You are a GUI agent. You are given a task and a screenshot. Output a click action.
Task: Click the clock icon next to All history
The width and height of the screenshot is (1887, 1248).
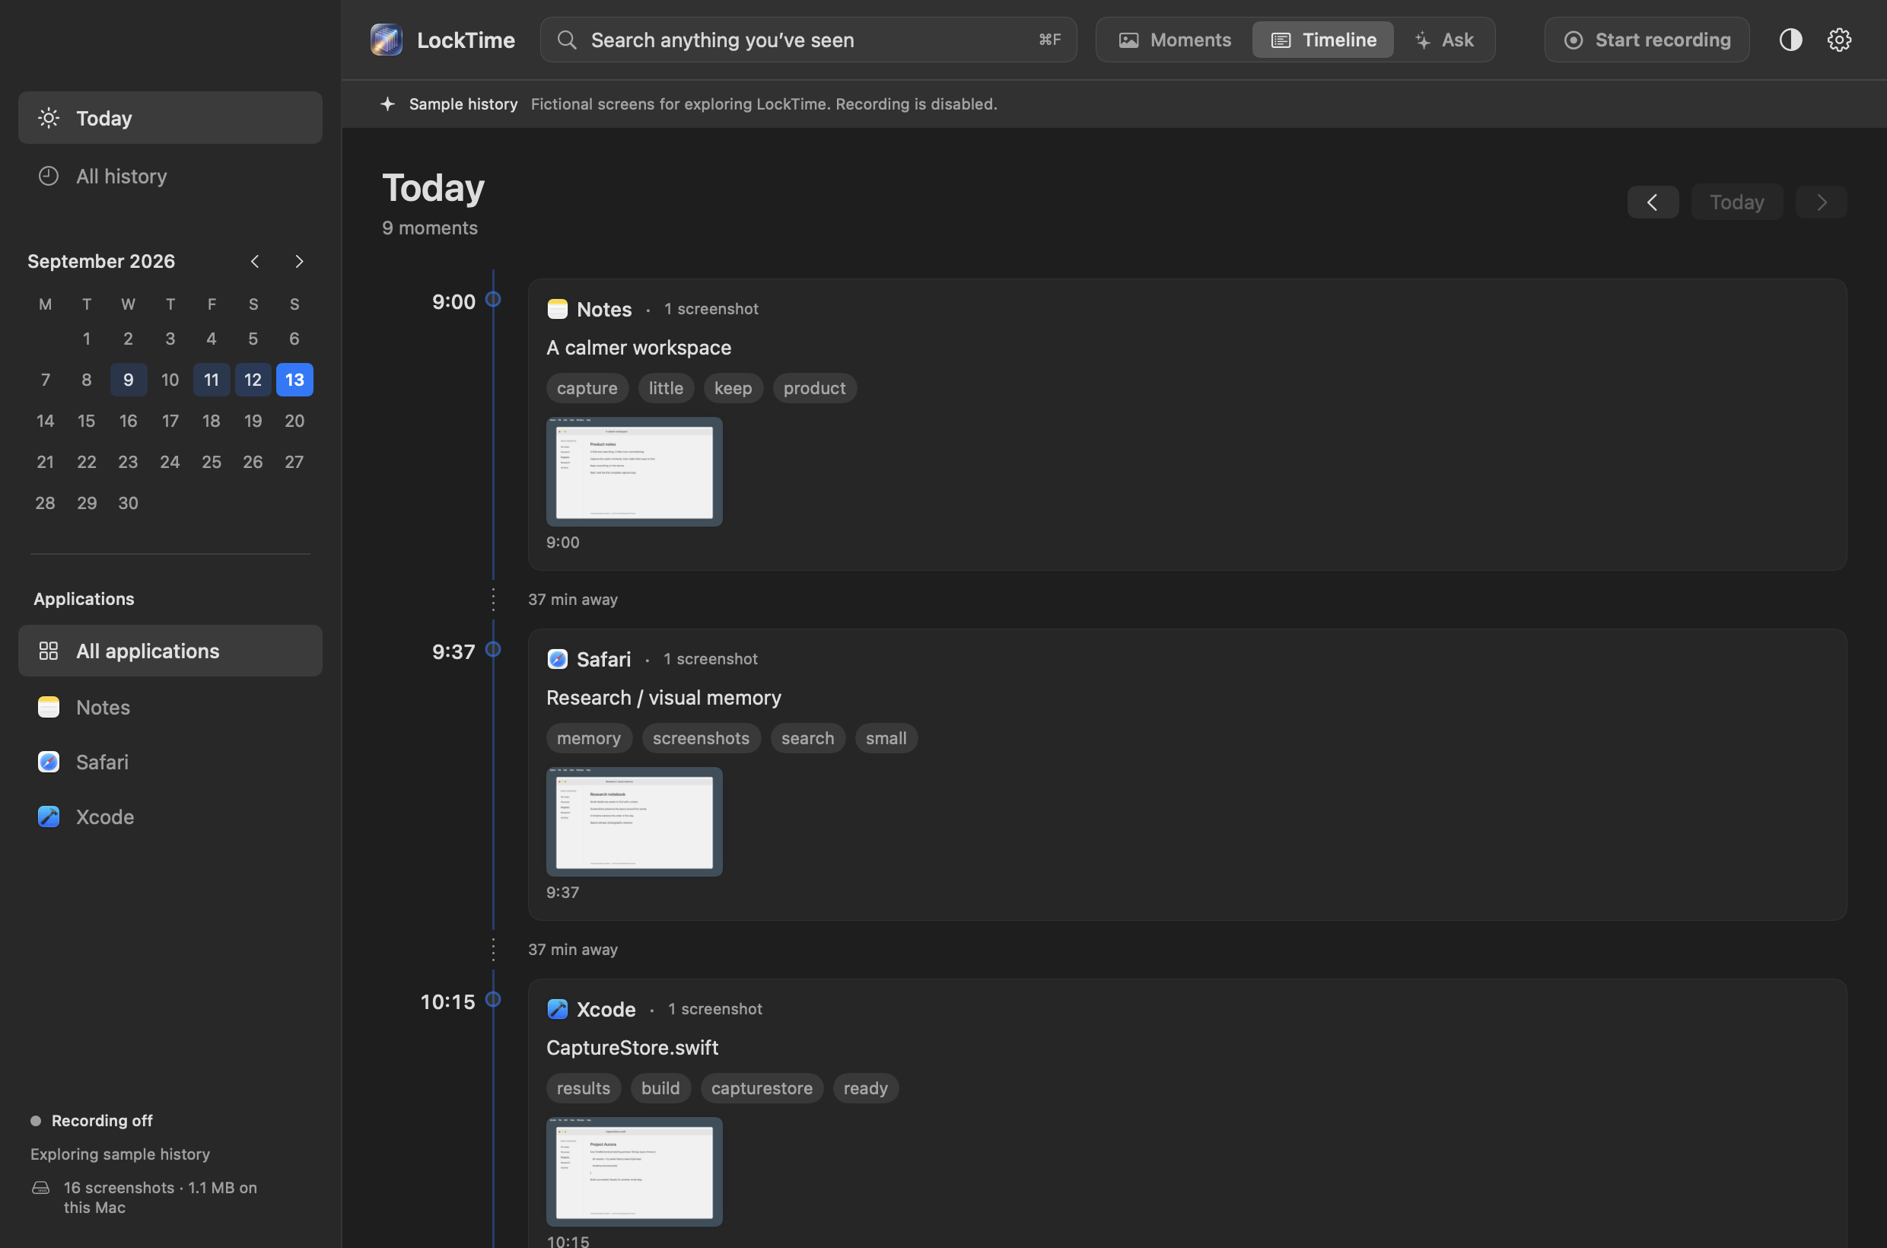coord(49,176)
